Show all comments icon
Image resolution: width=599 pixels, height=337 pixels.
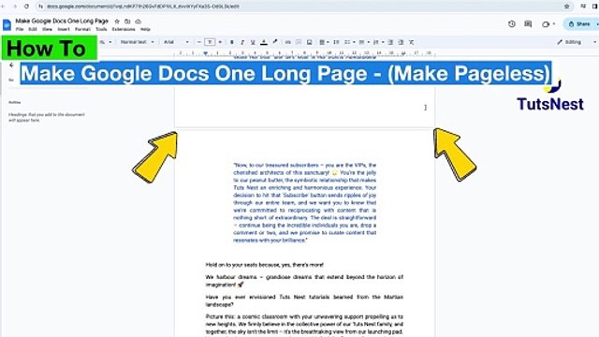click(528, 24)
